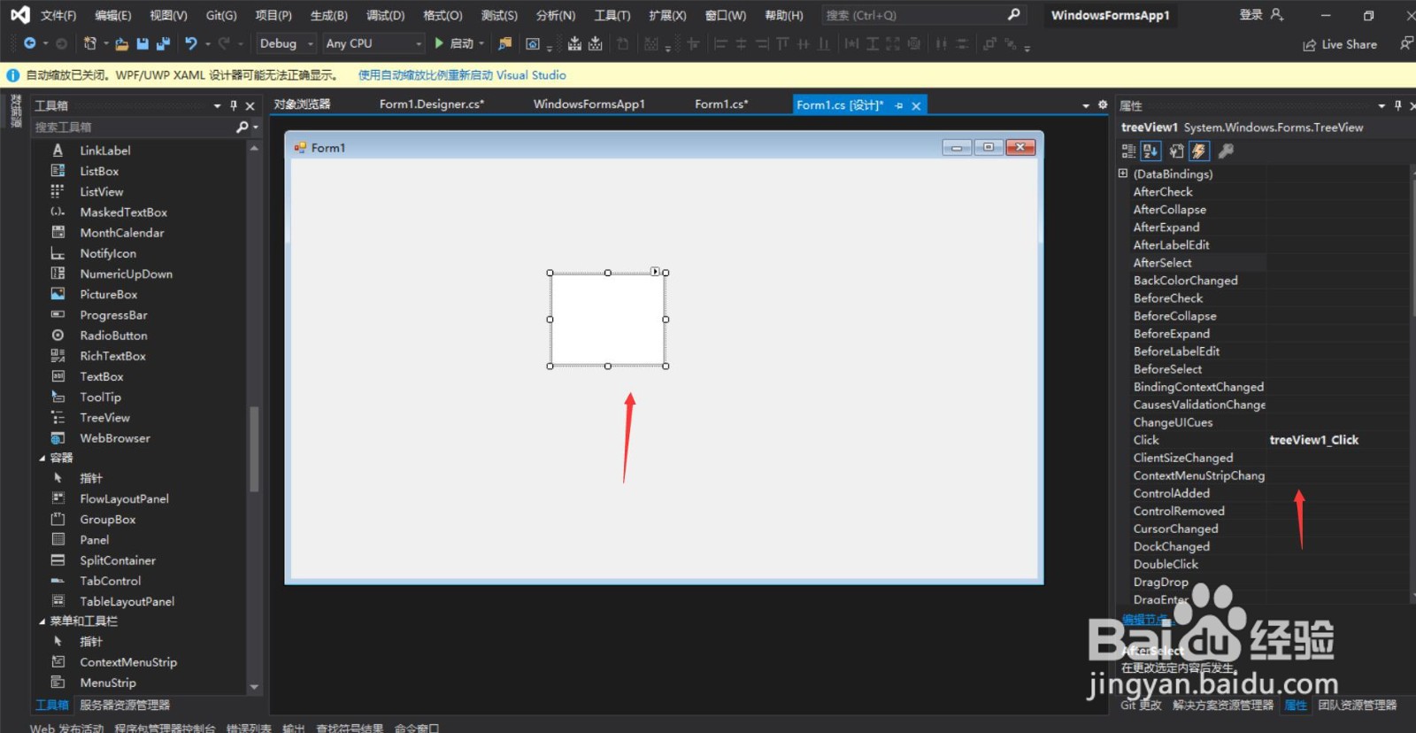The width and height of the screenshot is (1416, 733).
Task: Open the 工具(T) menu
Action: coord(612,15)
